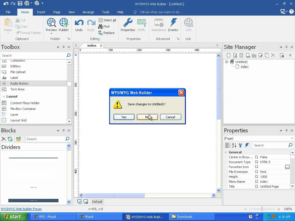Screen dimensions: 295x221
Task: Collapse the Layout section in Toolbox
Action: (x=3, y=96)
